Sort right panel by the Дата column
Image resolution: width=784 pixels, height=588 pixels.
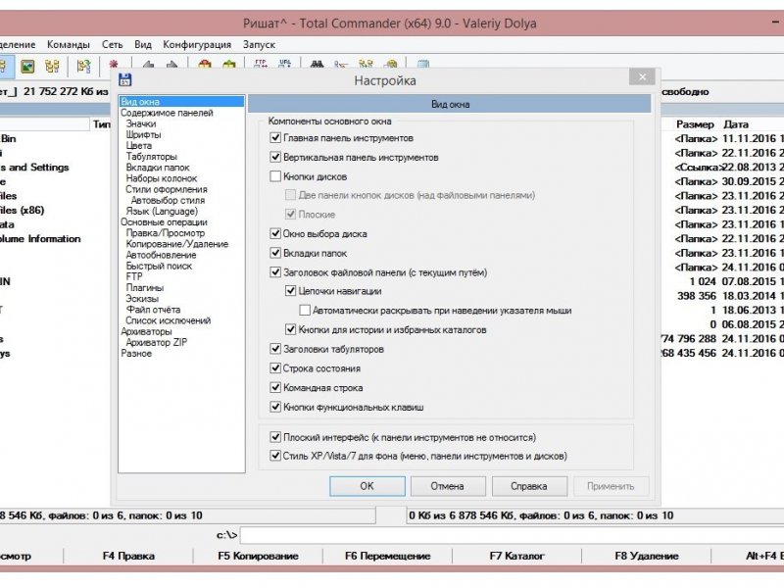[x=736, y=124]
